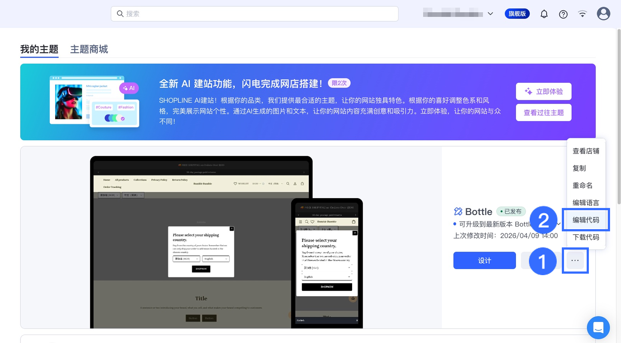
Task: Click the SHOPLINE AI建站 banner description
Action: 330,111
